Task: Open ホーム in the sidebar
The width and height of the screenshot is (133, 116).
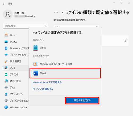Action: pyautogui.click(x=16, y=35)
